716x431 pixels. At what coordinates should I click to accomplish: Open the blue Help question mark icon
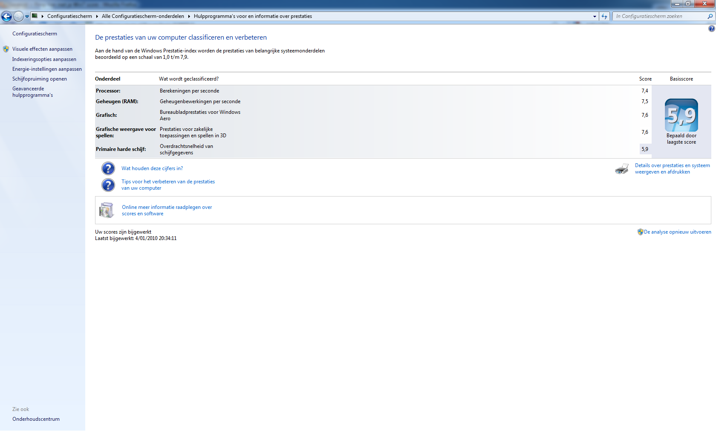pyautogui.click(x=711, y=29)
